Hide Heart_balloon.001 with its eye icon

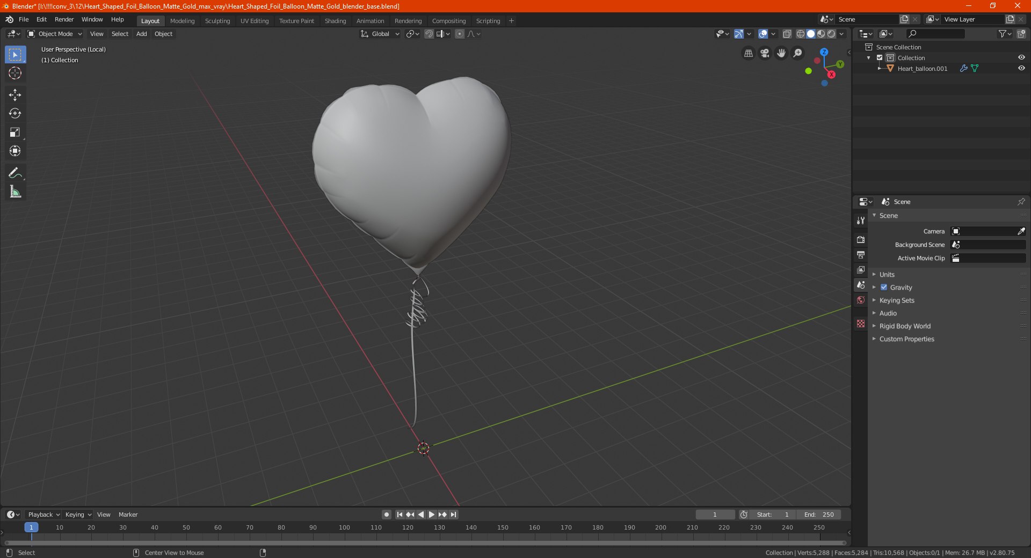pyautogui.click(x=1021, y=68)
